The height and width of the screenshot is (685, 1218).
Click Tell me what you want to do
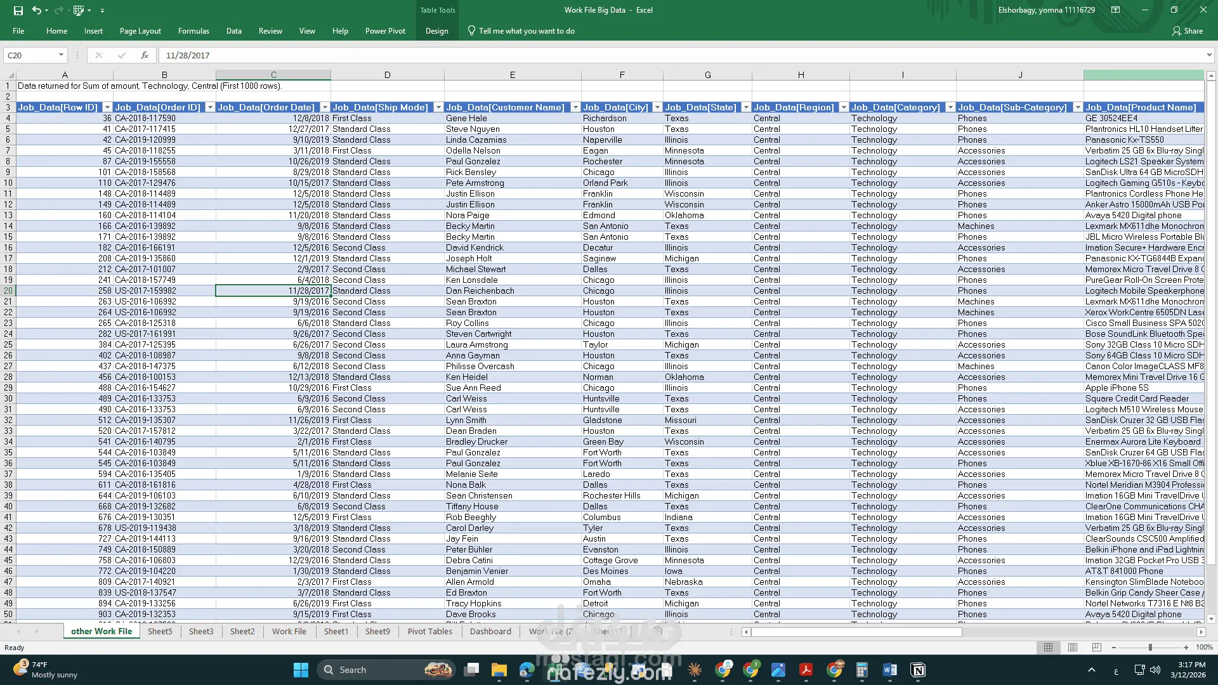pyautogui.click(x=527, y=30)
